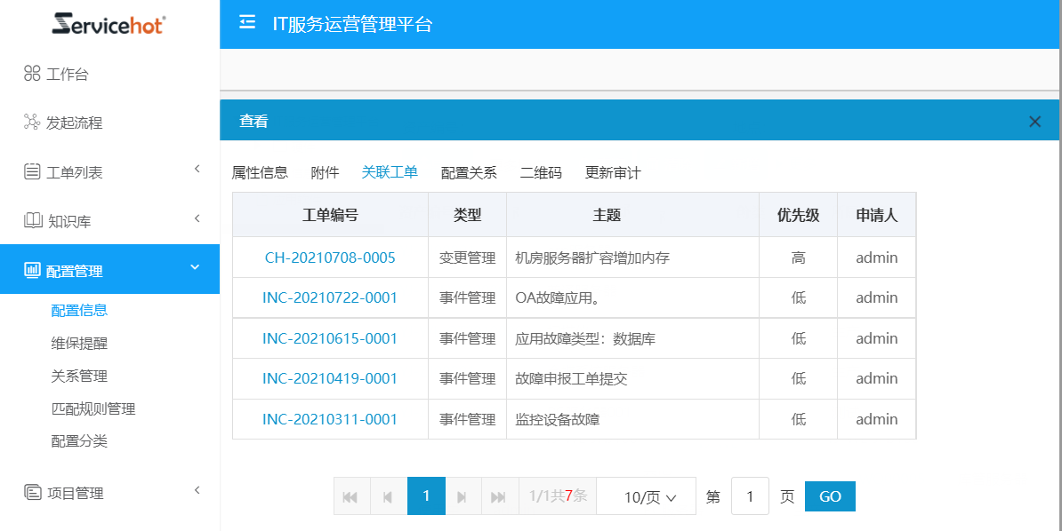Click the Servicehot logo
The height and width of the screenshot is (531, 1062).
(109, 24)
